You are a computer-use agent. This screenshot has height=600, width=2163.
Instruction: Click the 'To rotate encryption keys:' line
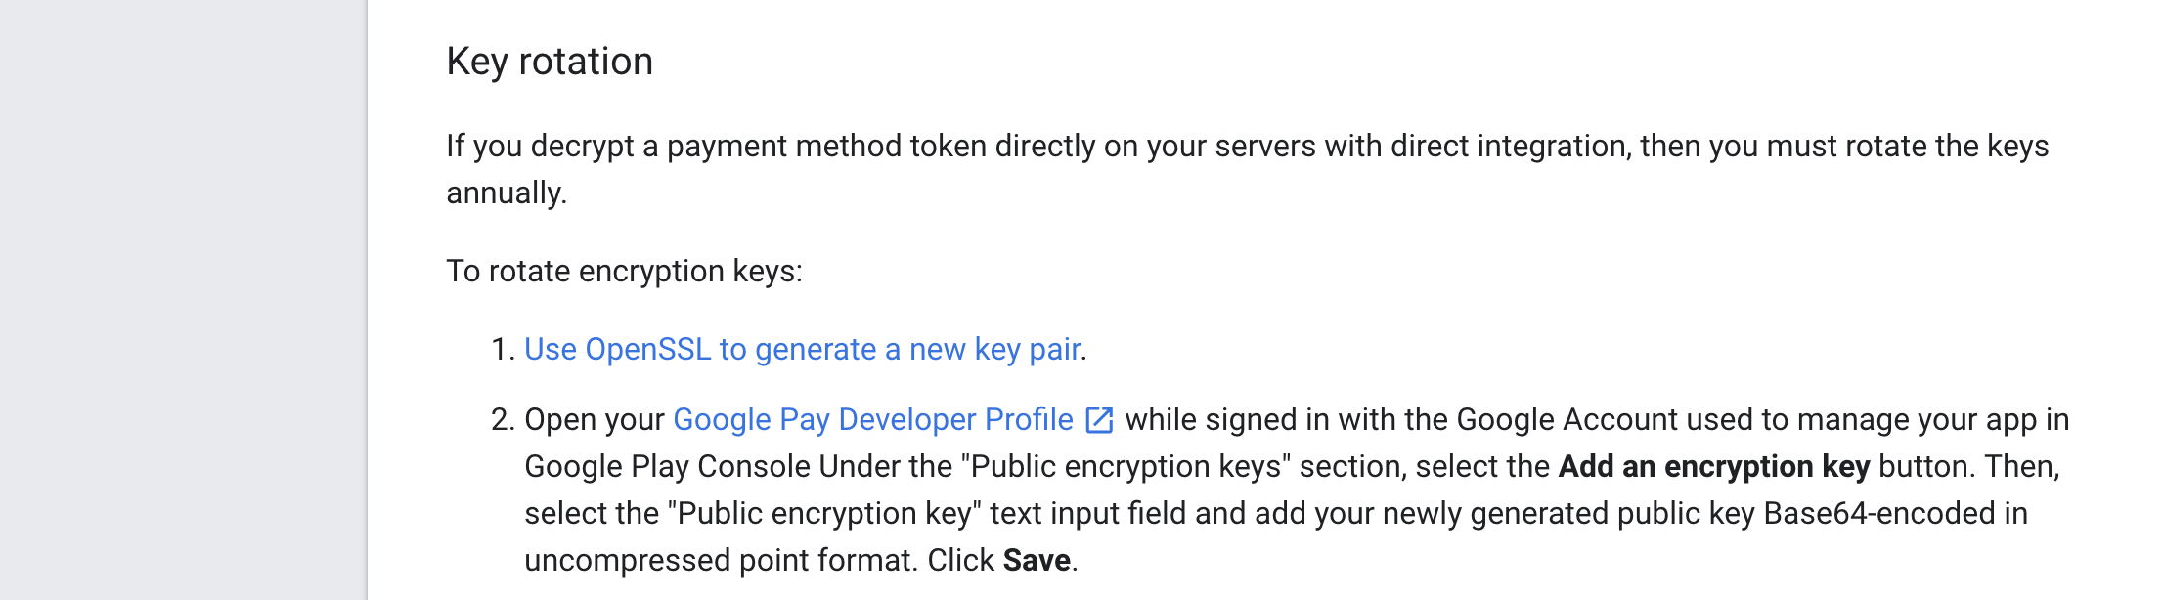(x=624, y=271)
